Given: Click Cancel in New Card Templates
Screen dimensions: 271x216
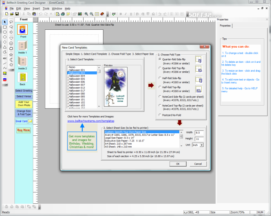Looking at the screenshot, I should (x=198, y=164).
